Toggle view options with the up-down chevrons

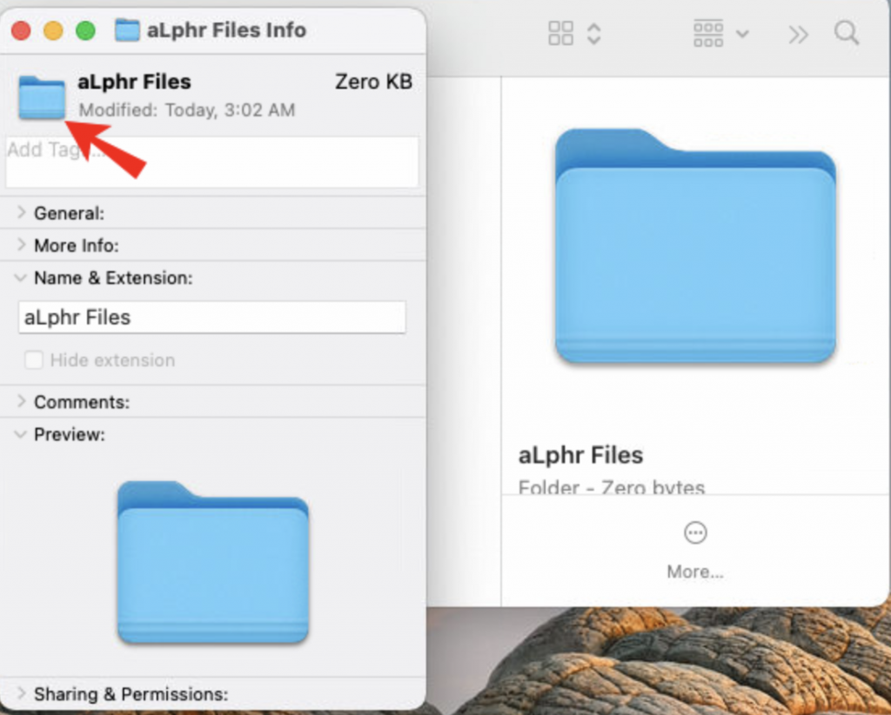pos(593,33)
